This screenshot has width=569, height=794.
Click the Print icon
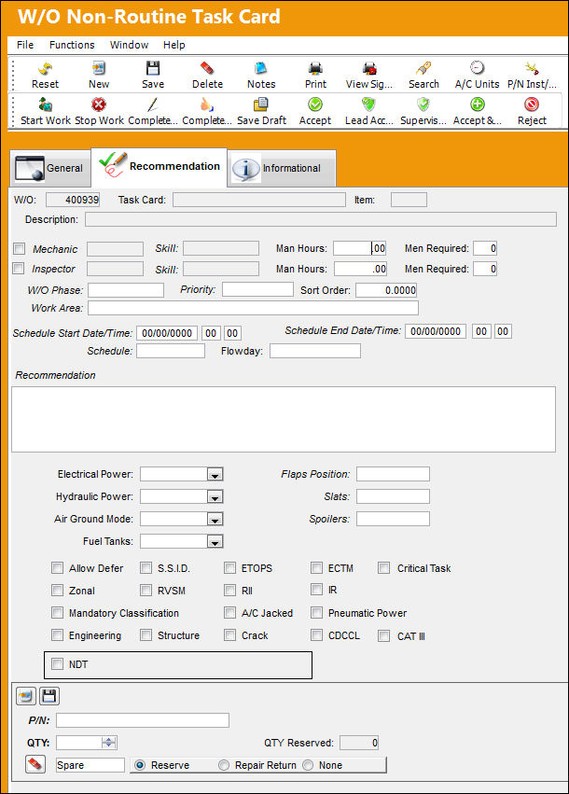click(315, 68)
